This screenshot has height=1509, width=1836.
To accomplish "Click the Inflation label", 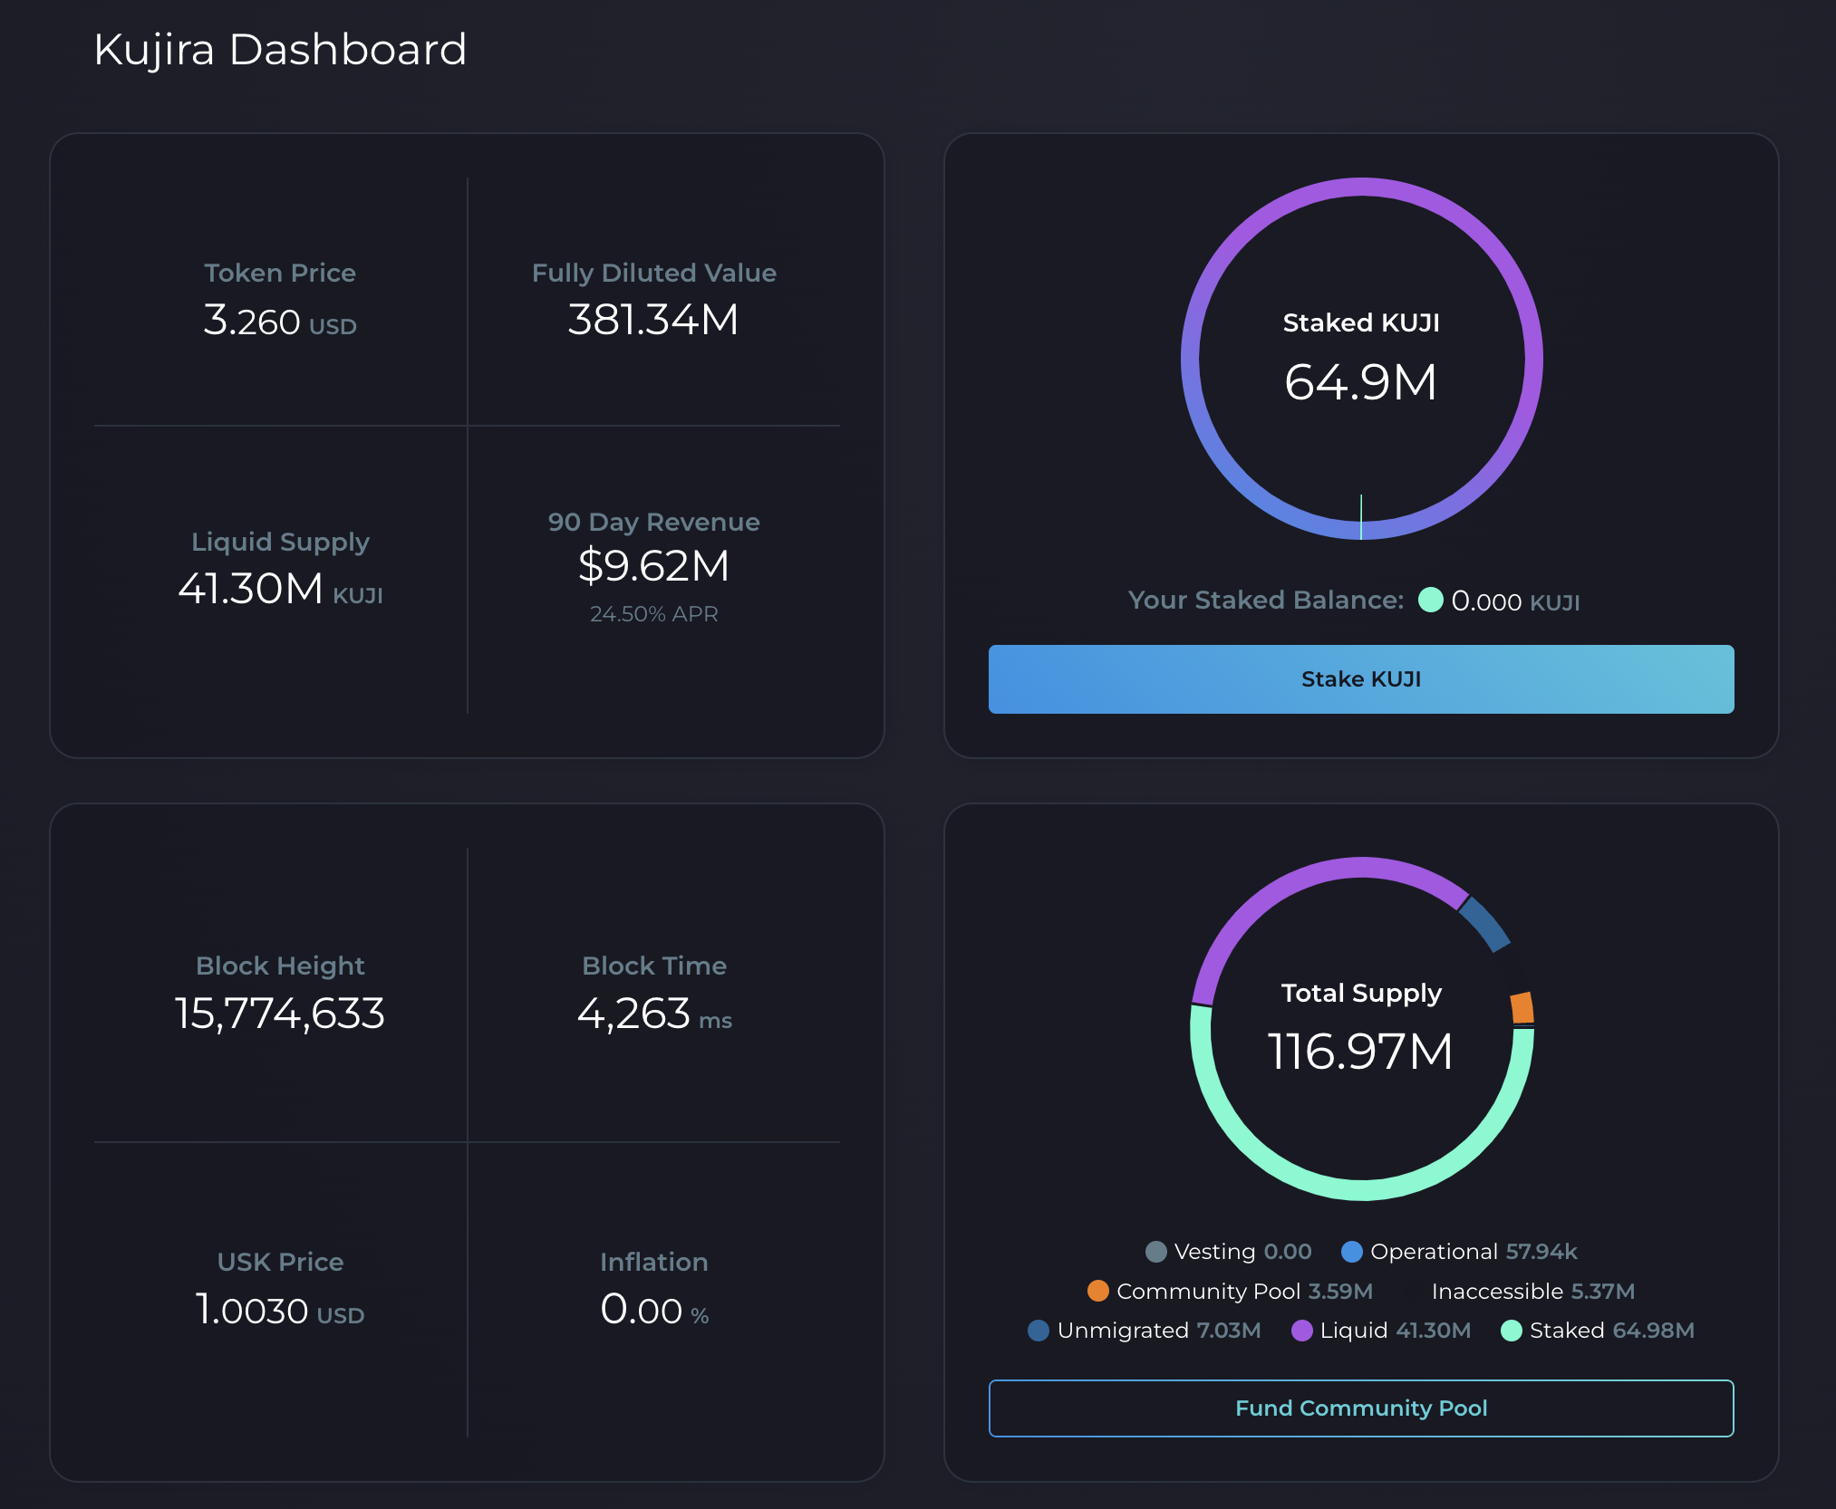I will pos(654,1262).
